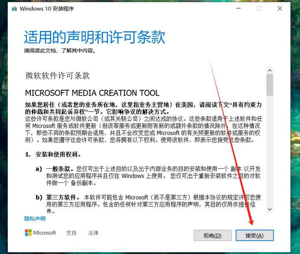Decline the license terms with 拒绝(D)
The width and height of the screenshot is (300, 254).
pyautogui.click(x=212, y=235)
